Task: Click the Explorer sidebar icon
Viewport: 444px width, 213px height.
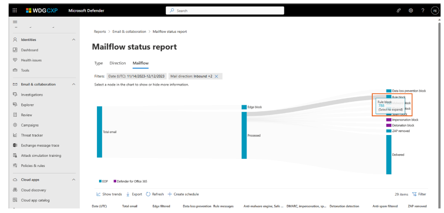Action: pyautogui.click(x=15, y=105)
